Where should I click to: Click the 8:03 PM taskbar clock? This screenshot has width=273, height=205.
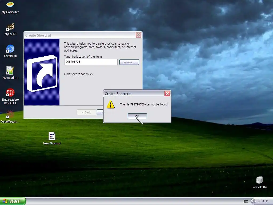point(263,201)
